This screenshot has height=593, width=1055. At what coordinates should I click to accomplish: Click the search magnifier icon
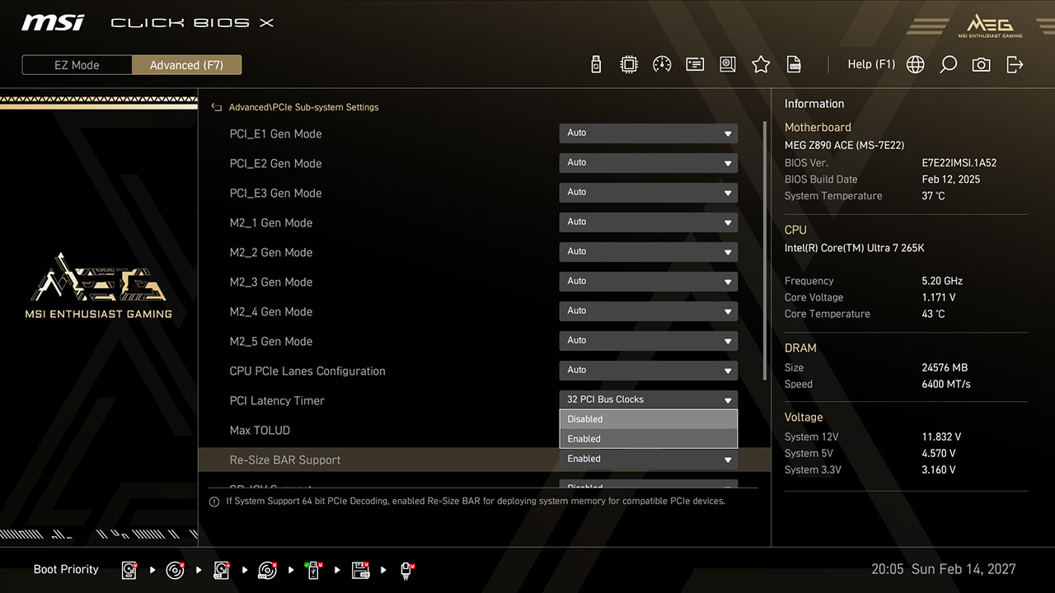pos(948,64)
